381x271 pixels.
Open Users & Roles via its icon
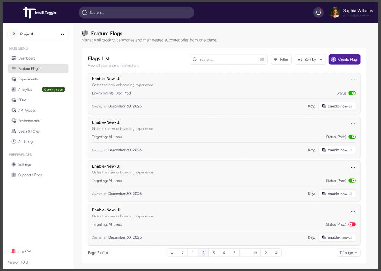14,131
